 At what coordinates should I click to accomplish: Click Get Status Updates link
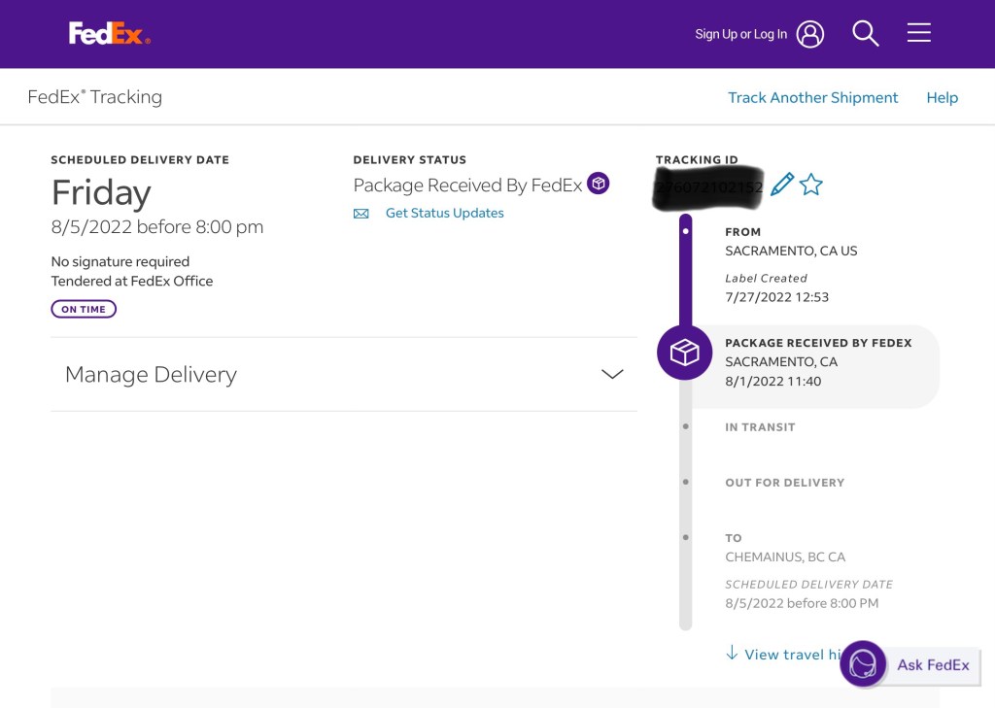click(x=444, y=214)
